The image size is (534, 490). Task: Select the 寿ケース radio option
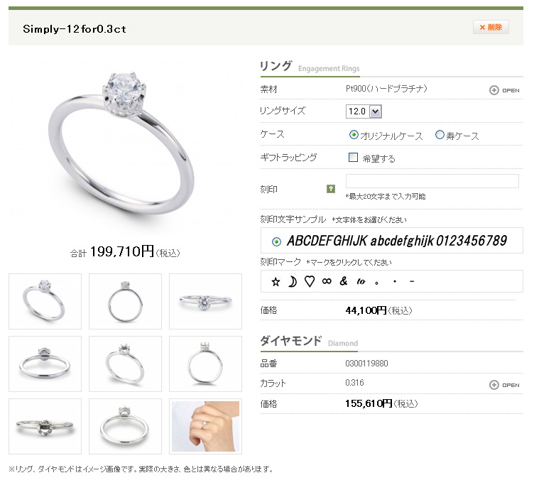point(440,135)
